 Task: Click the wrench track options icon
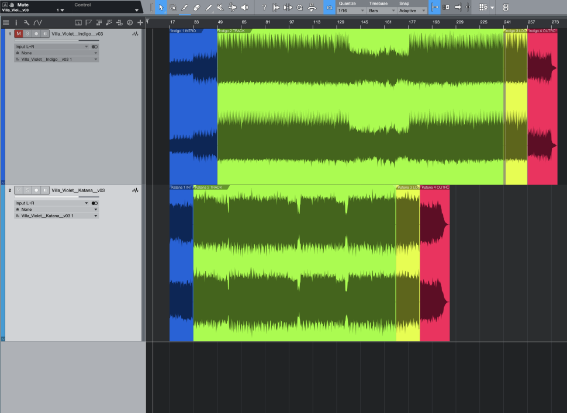[x=26, y=22]
